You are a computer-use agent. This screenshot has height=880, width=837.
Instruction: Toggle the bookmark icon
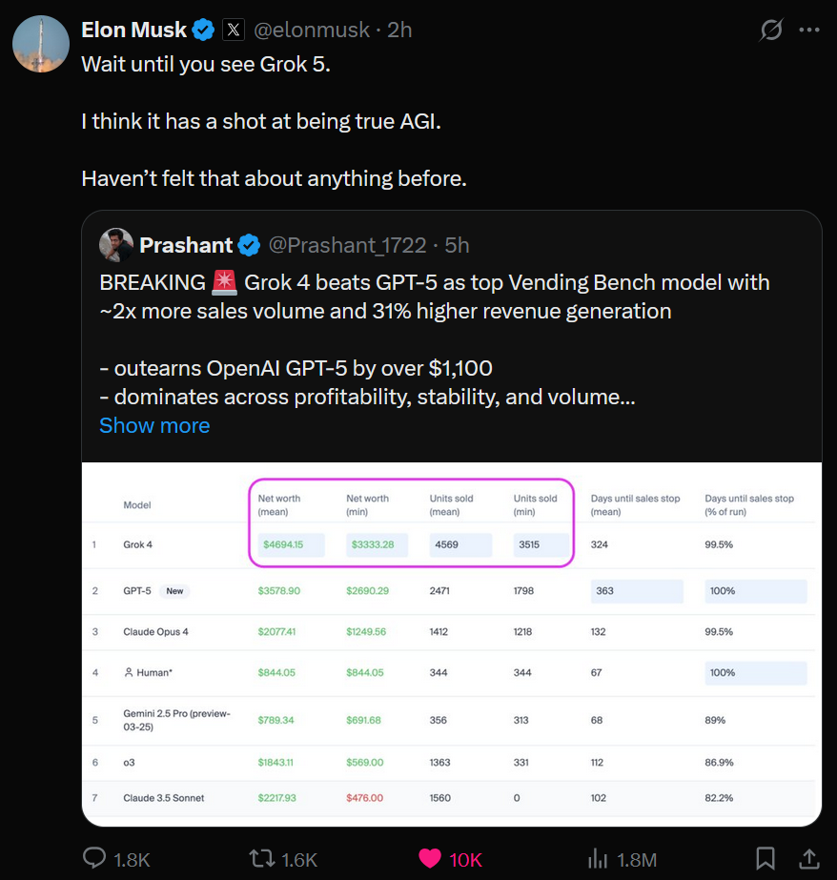click(x=766, y=859)
